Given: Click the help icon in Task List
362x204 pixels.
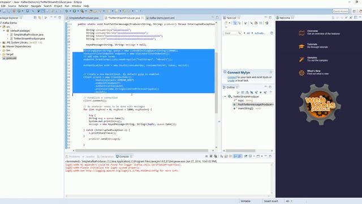Looking at the screenshot, I should coord(271,33).
